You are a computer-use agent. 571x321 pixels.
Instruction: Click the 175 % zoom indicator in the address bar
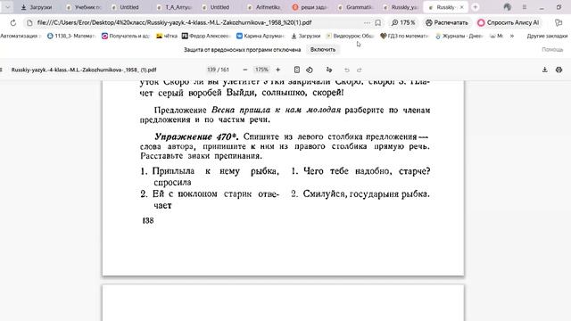point(403,22)
